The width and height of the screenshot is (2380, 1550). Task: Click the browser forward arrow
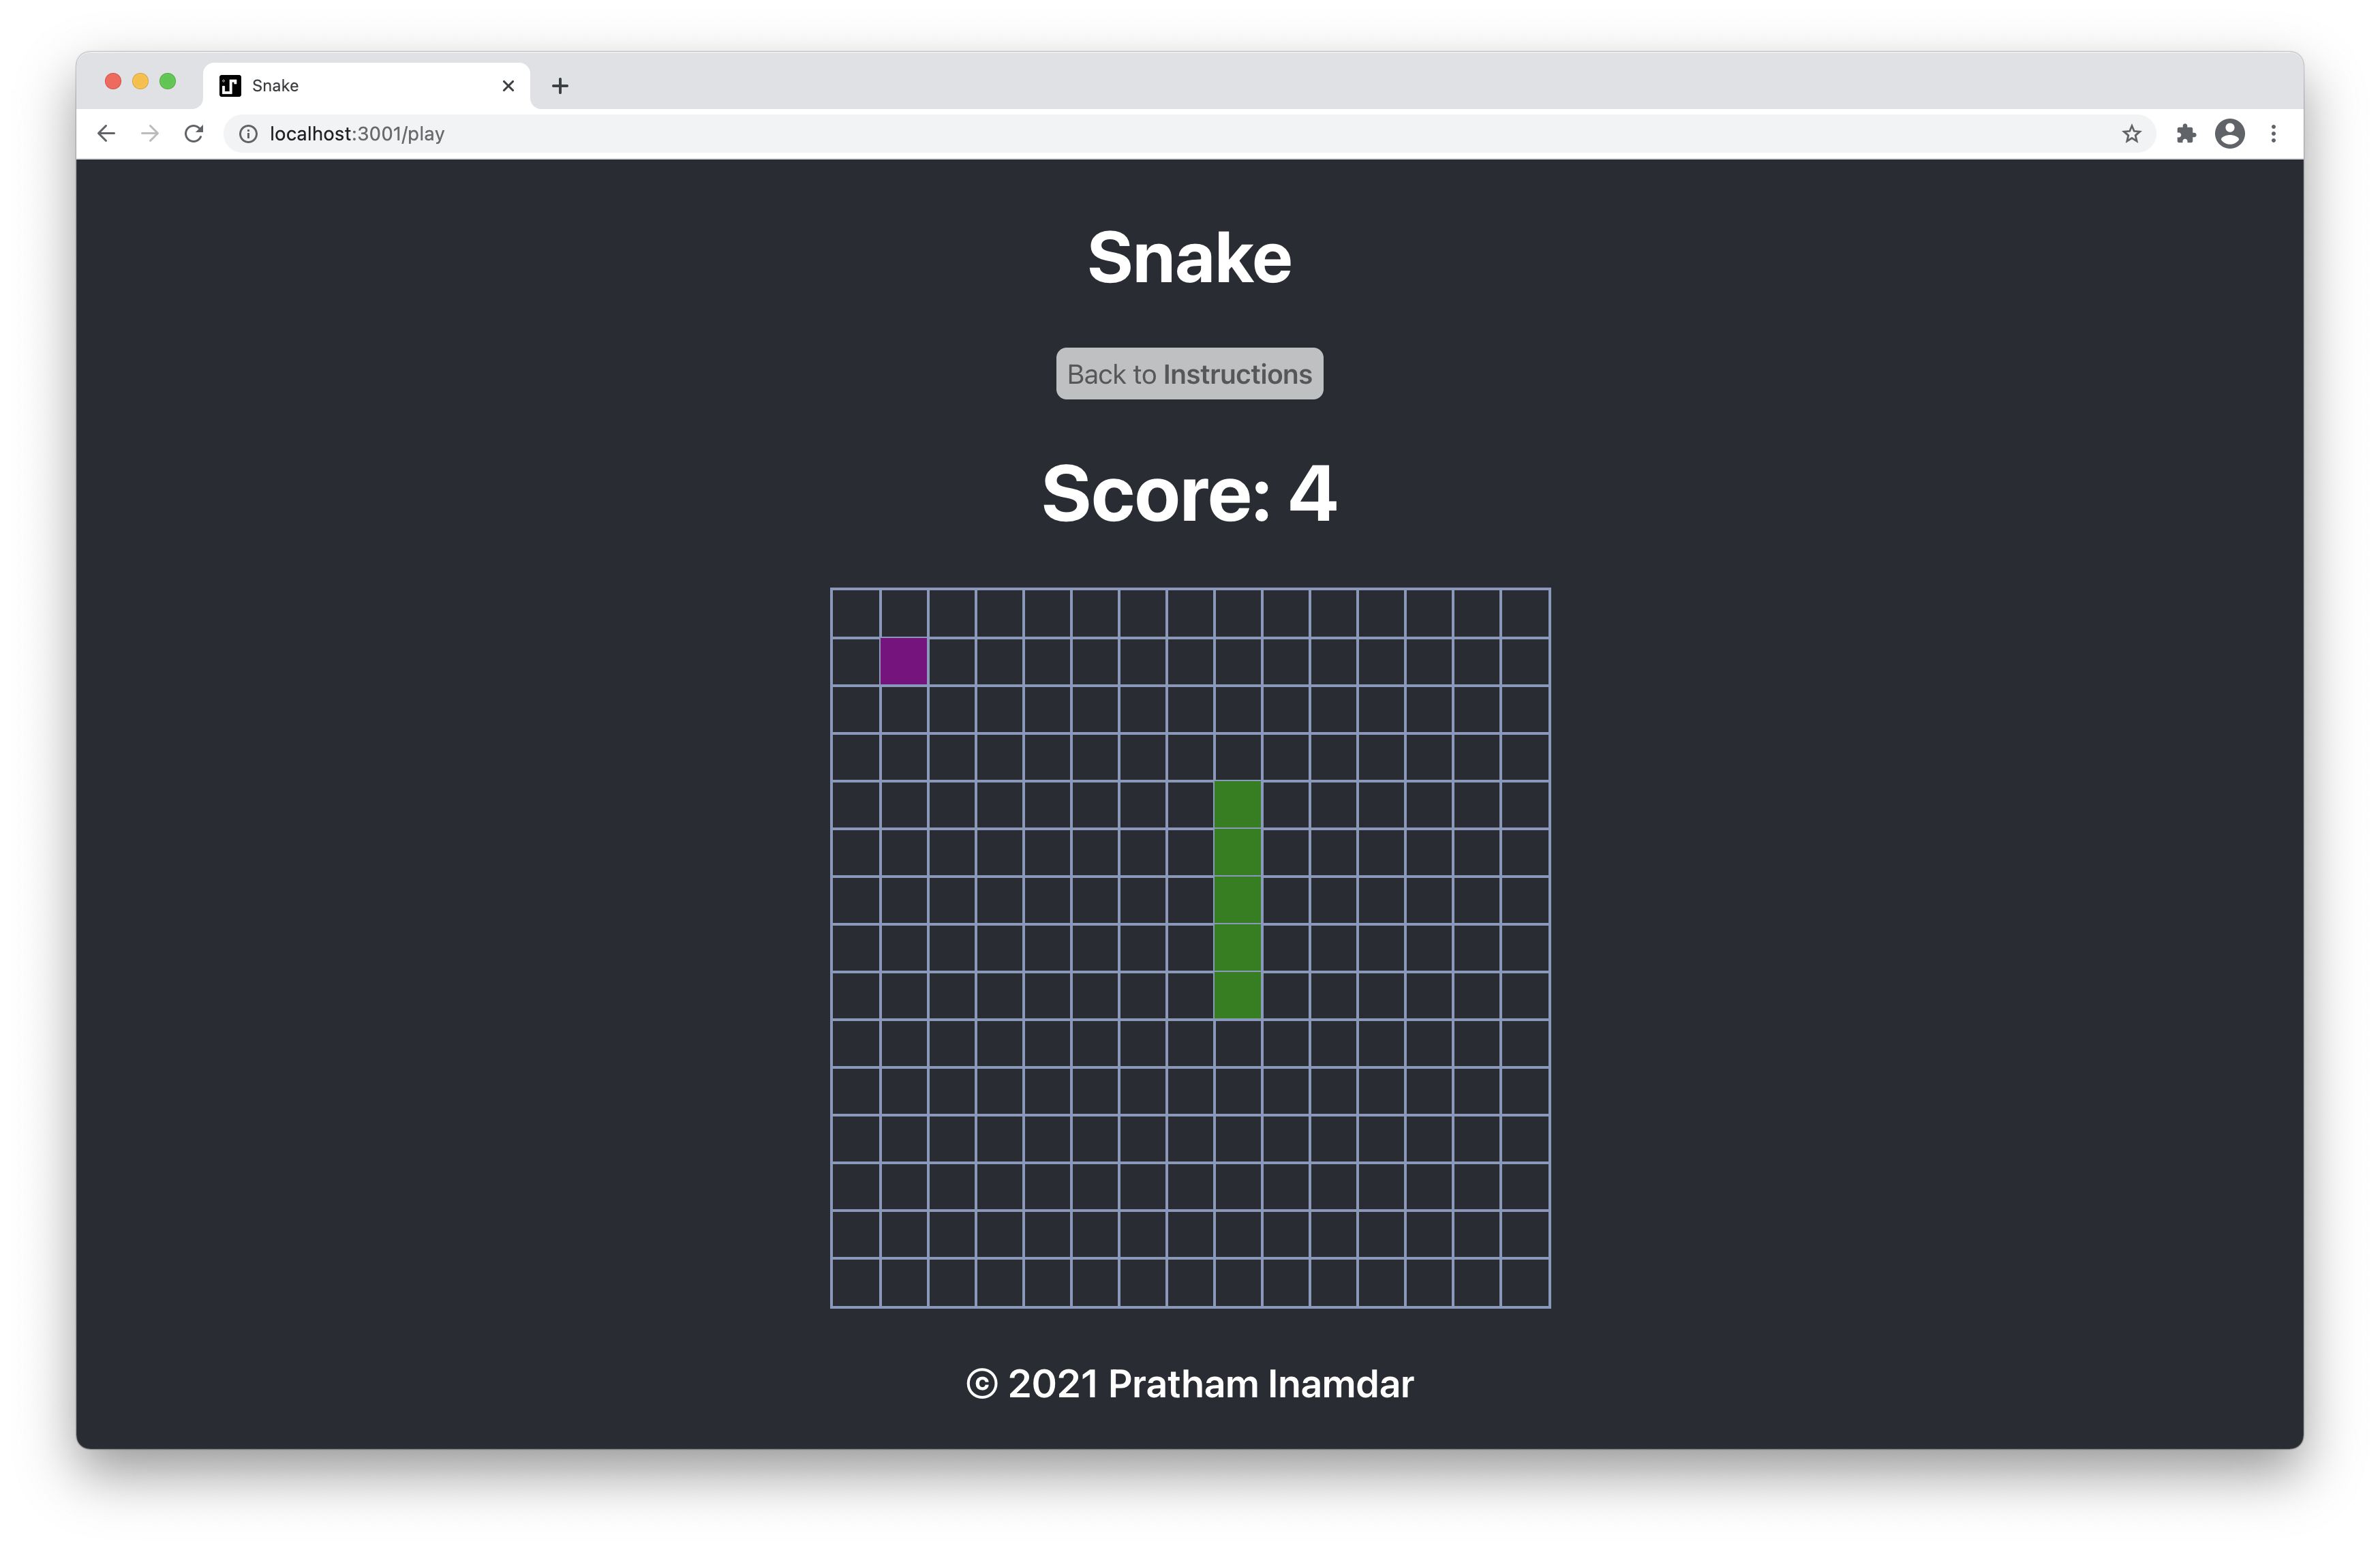click(x=150, y=134)
